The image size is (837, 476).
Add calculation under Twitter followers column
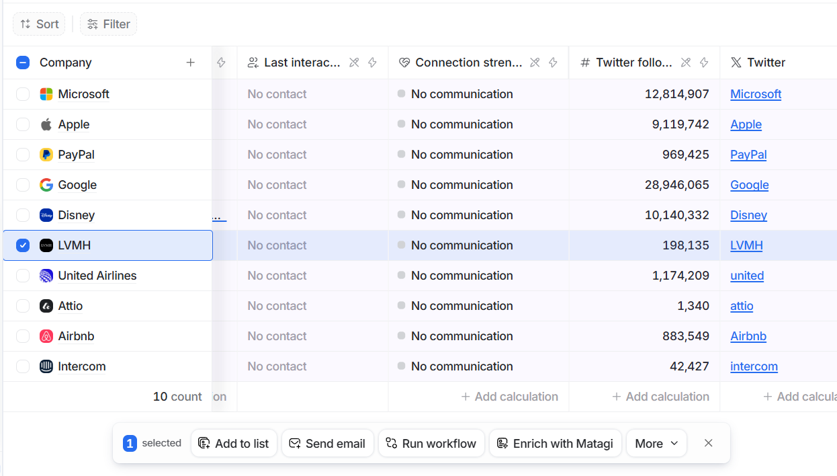tap(660, 397)
